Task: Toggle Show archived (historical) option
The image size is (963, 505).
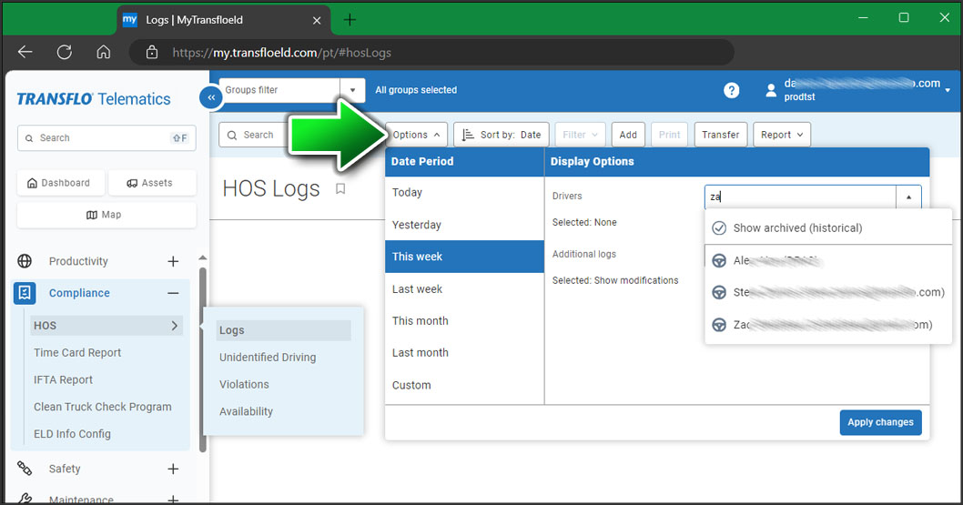Action: tap(828, 227)
